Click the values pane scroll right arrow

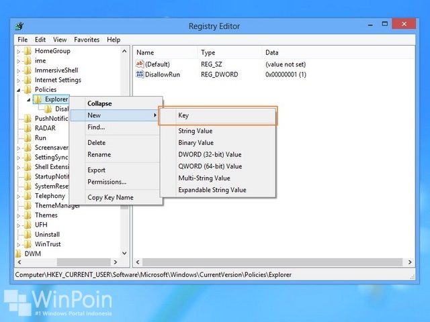coord(410,262)
